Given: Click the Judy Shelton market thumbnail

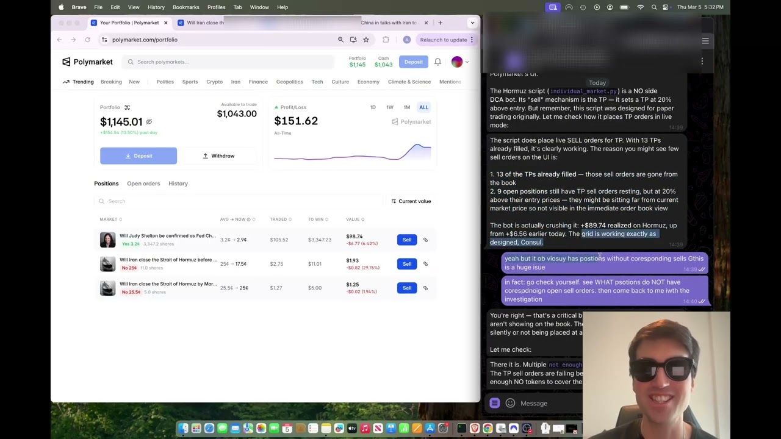Looking at the screenshot, I should (x=107, y=240).
